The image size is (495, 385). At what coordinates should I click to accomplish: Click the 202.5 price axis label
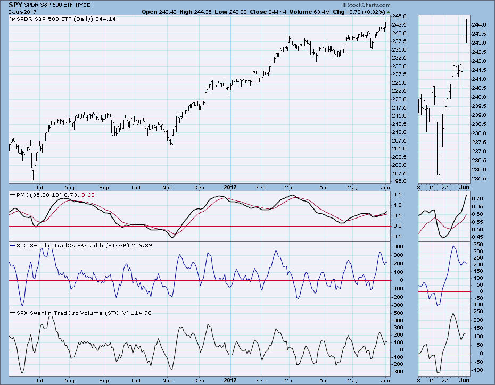click(x=400, y=157)
